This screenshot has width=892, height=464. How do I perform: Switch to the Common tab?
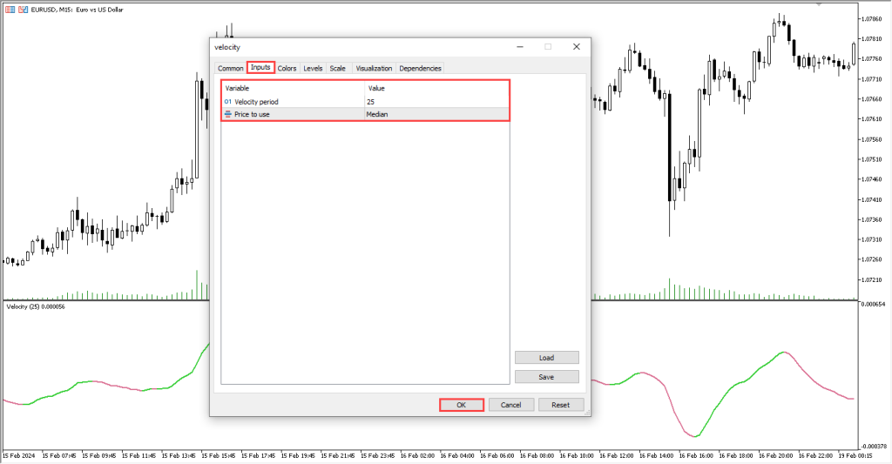click(x=230, y=68)
